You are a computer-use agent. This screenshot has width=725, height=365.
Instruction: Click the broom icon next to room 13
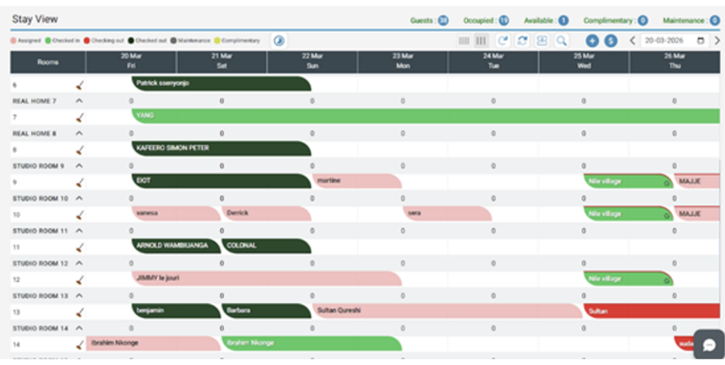[x=80, y=311]
